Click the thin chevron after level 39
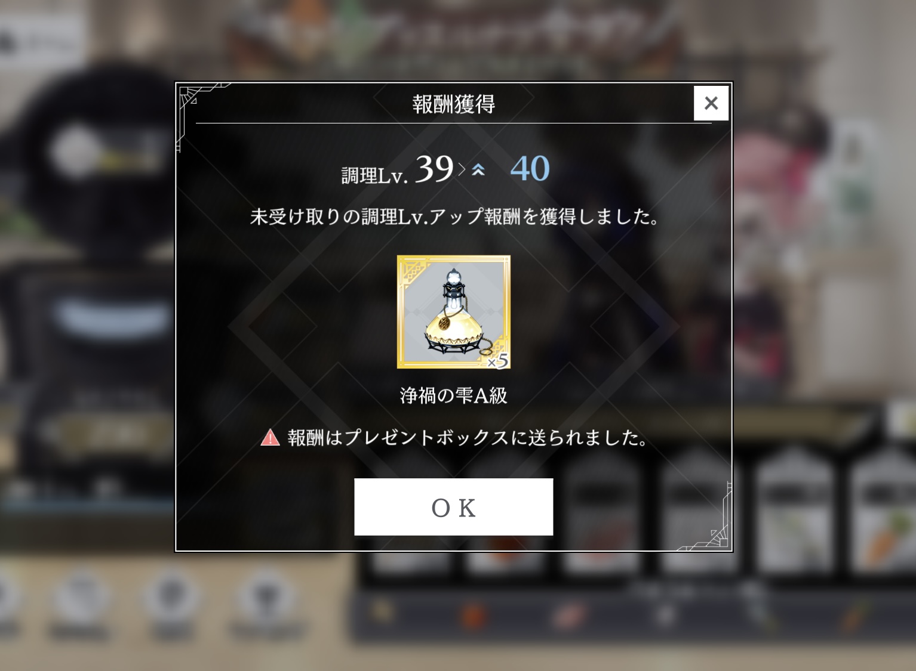 462,170
